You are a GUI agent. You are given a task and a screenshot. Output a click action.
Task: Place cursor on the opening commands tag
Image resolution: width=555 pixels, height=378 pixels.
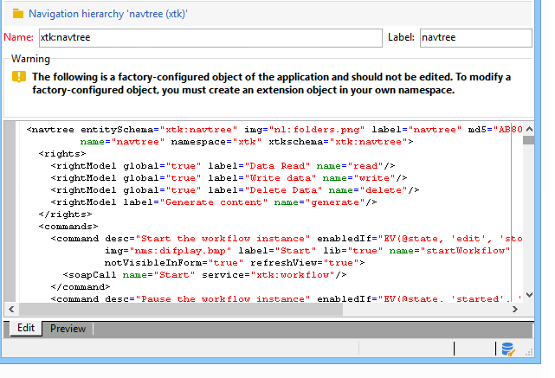click(68, 226)
